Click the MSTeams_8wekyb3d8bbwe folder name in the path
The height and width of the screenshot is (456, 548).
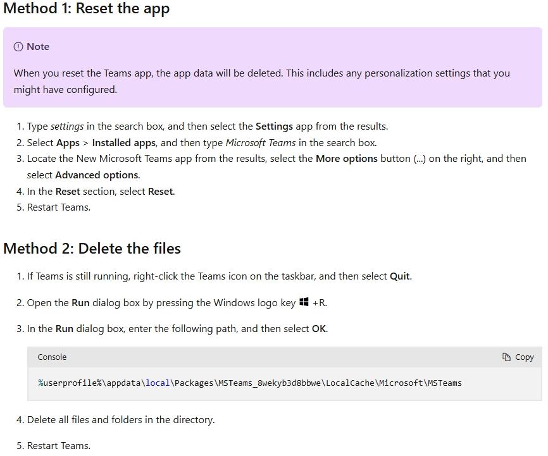click(x=270, y=383)
